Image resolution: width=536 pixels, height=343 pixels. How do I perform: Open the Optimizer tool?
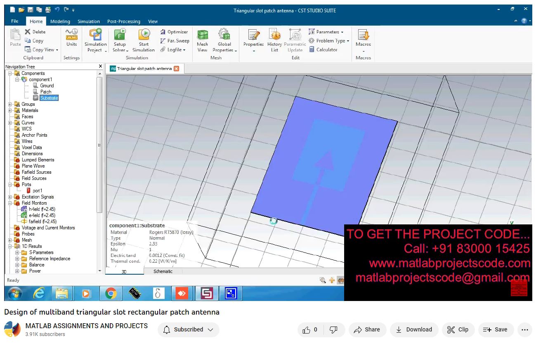tap(174, 32)
